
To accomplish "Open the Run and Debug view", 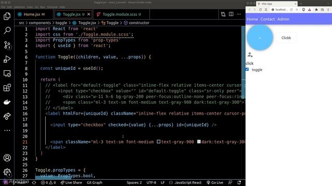I will 7,59.
